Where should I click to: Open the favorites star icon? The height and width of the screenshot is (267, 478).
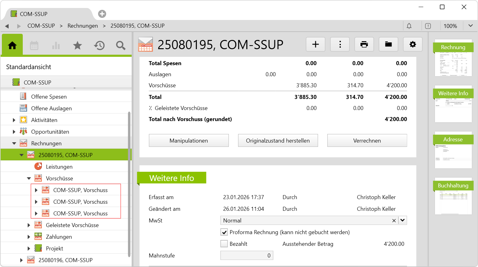click(x=77, y=46)
